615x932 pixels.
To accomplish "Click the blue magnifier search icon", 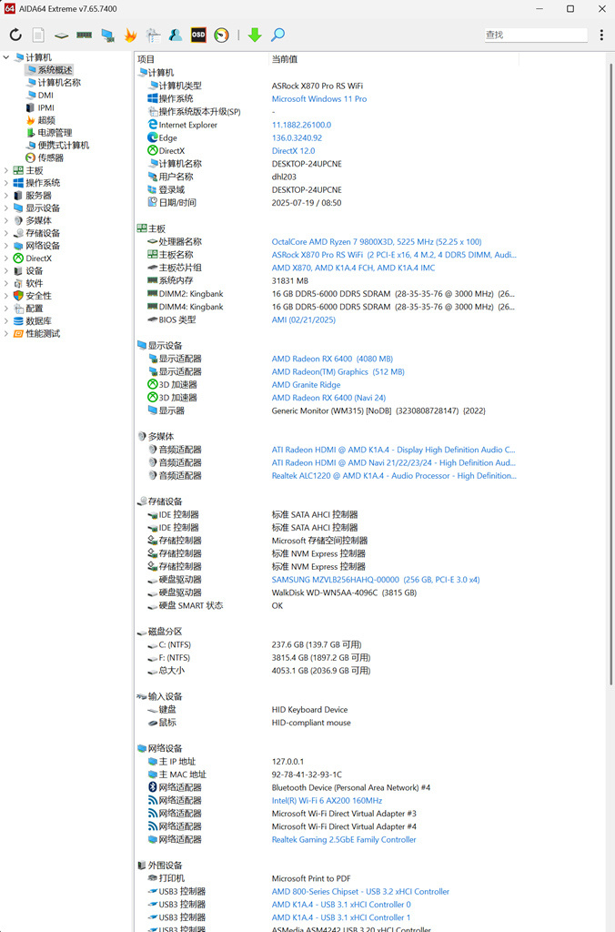I will pos(277,35).
